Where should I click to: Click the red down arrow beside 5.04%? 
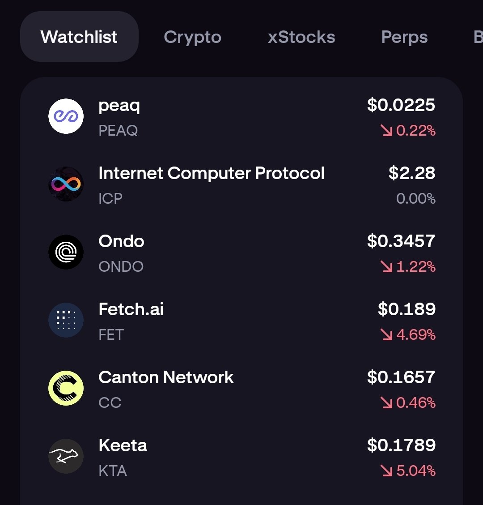tap(386, 471)
